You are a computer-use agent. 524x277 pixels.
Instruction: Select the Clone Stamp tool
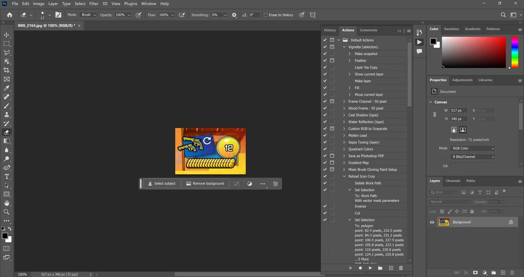[x=6, y=114]
